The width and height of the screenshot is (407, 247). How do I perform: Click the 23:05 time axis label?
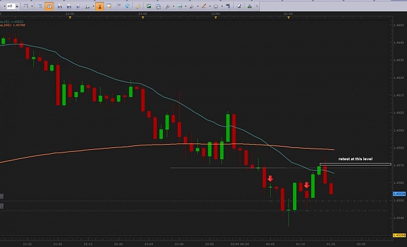(148, 244)
